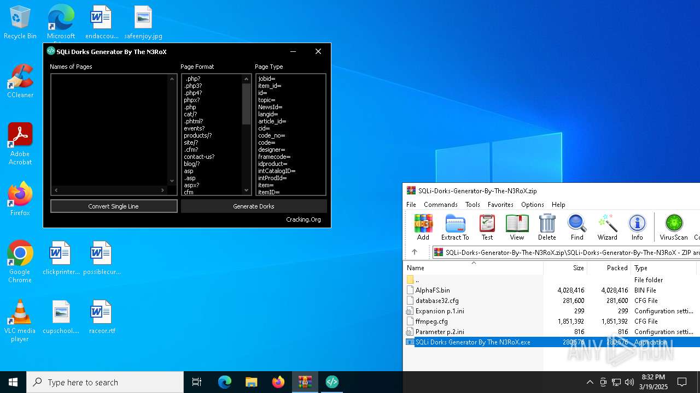Viewport: 700px width, 393px height.
Task: Click the volume icon in system tray
Action: 629,382
